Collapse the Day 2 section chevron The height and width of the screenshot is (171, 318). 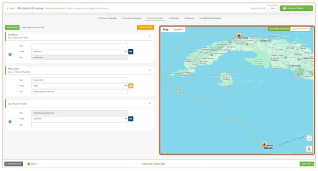(150, 103)
